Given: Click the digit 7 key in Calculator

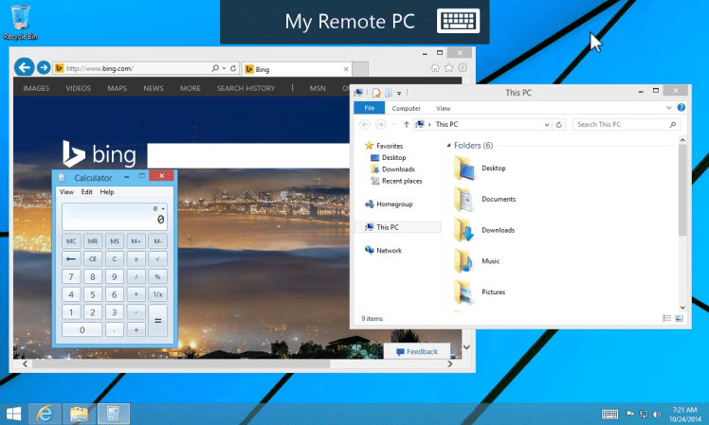Looking at the screenshot, I should [x=71, y=276].
